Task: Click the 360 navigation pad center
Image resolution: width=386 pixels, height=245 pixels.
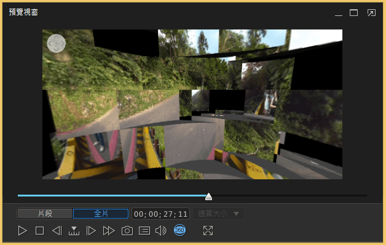Action: pos(57,44)
